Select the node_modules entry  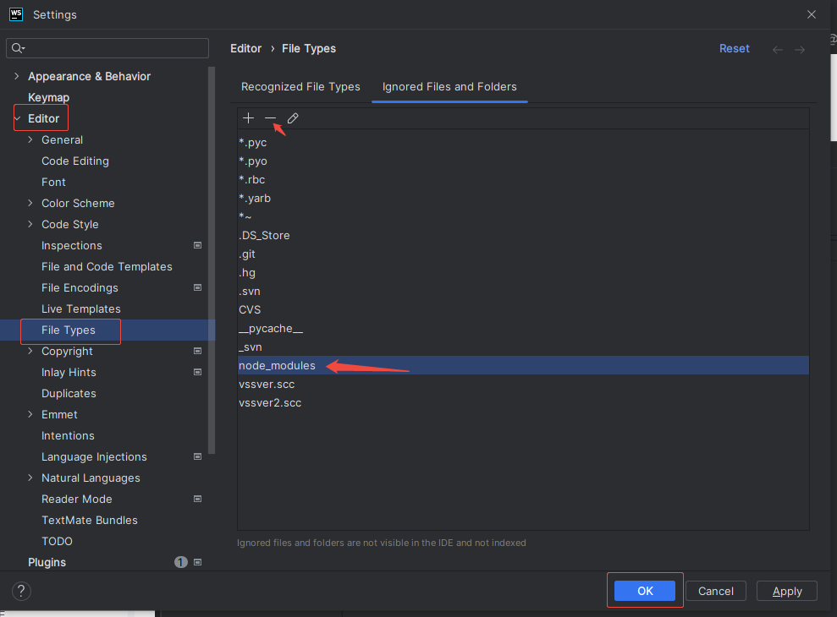[523, 365]
